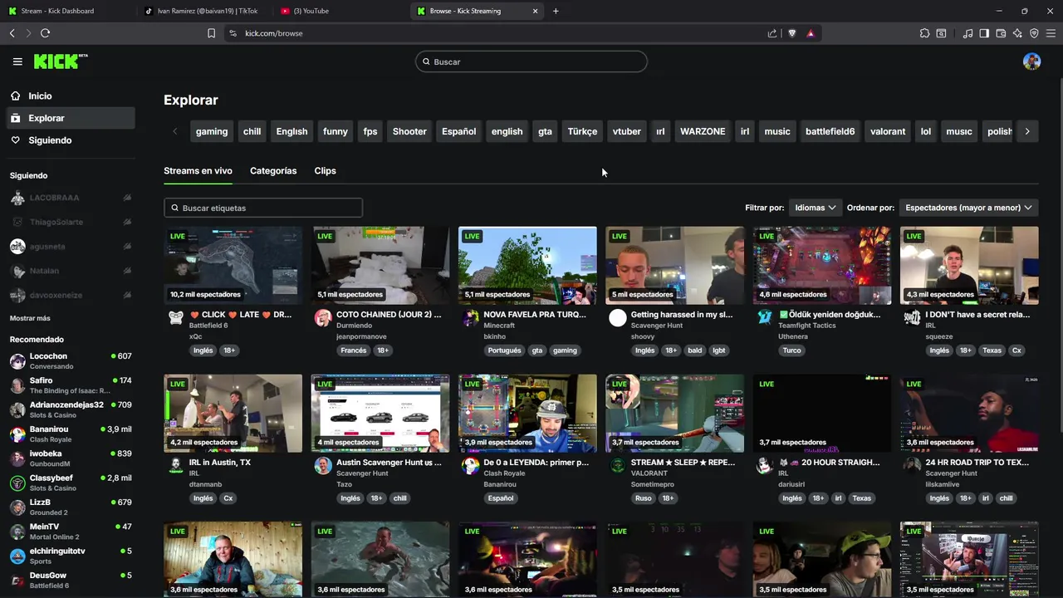Click jeanpormanove channel avatar
The width and height of the screenshot is (1063, 598).
pos(323,318)
